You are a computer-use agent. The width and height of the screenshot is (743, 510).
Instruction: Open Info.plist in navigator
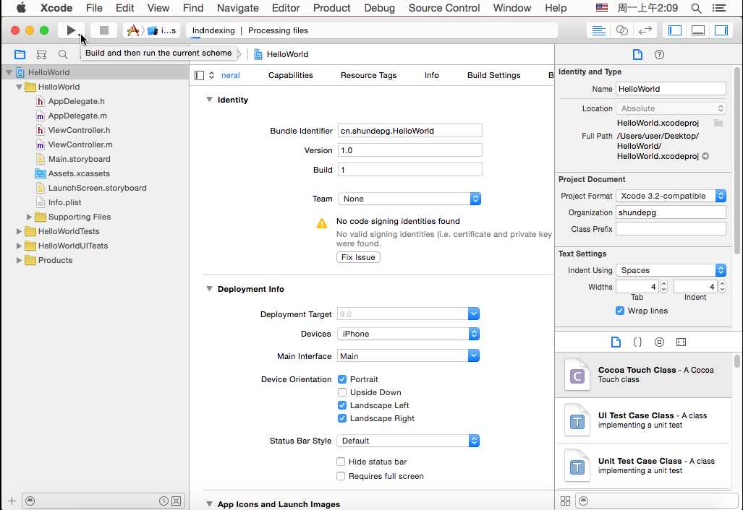coord(65,202)
